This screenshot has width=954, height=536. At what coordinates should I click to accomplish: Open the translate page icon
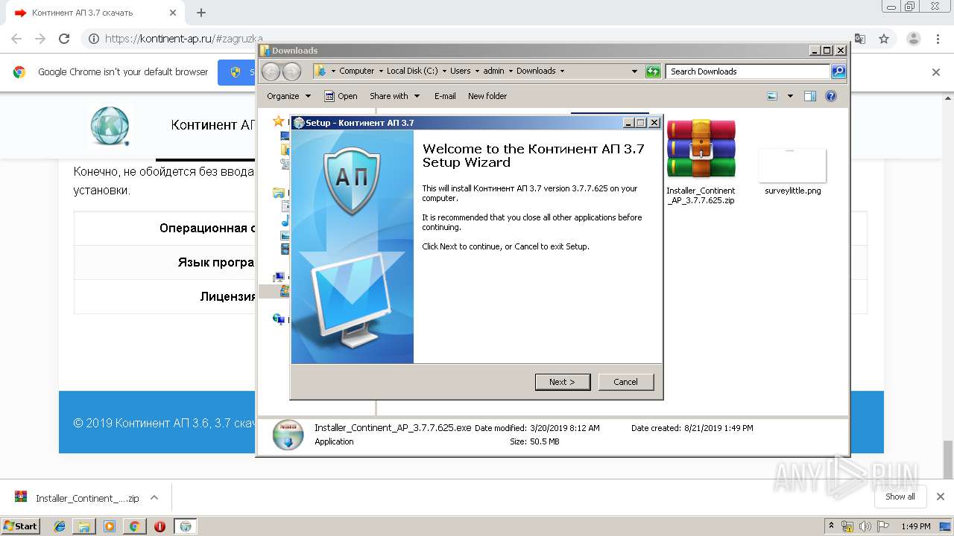click(x=860, y=39)
